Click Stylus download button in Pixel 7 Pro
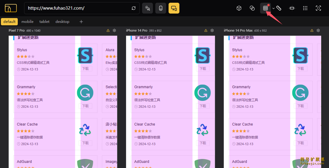Image resolution: width=329 pixels, height=168 pixels. 85,69
